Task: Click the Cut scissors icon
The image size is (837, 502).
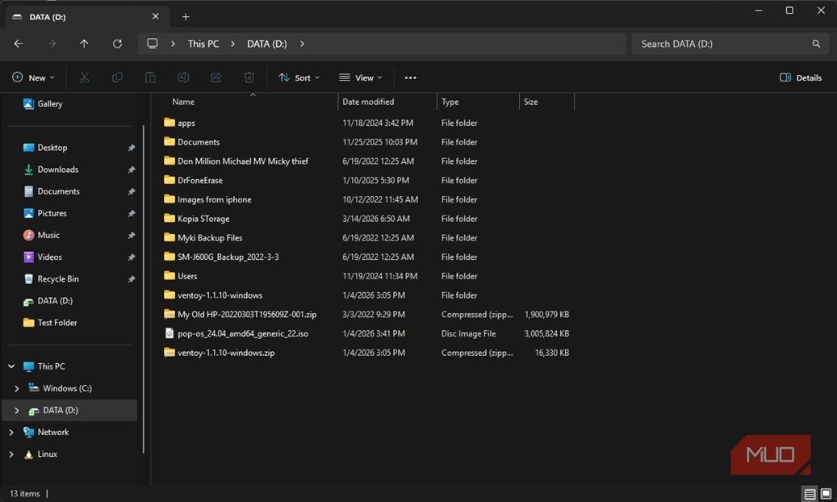Action: coord(84,77)
